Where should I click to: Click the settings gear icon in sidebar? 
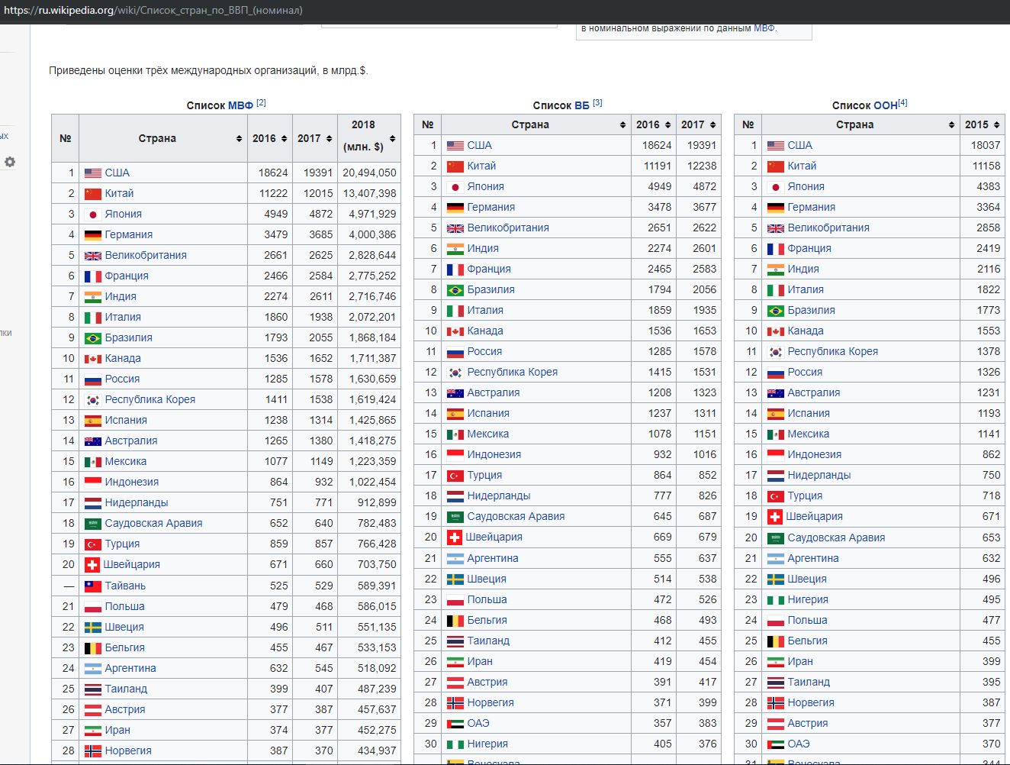click(x=10, y=162)
